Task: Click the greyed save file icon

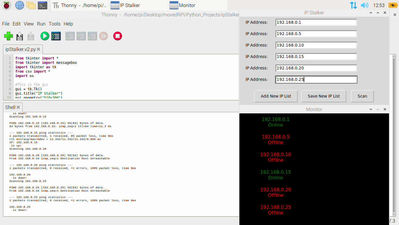Action: pyautogui.click(x=31, y=36)
